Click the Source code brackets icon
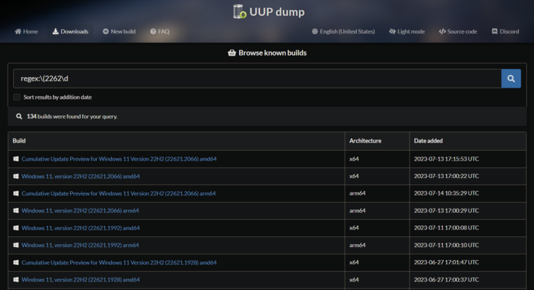Image resolution: width=534 pixels, height=290 pixels. pos(442,31)
